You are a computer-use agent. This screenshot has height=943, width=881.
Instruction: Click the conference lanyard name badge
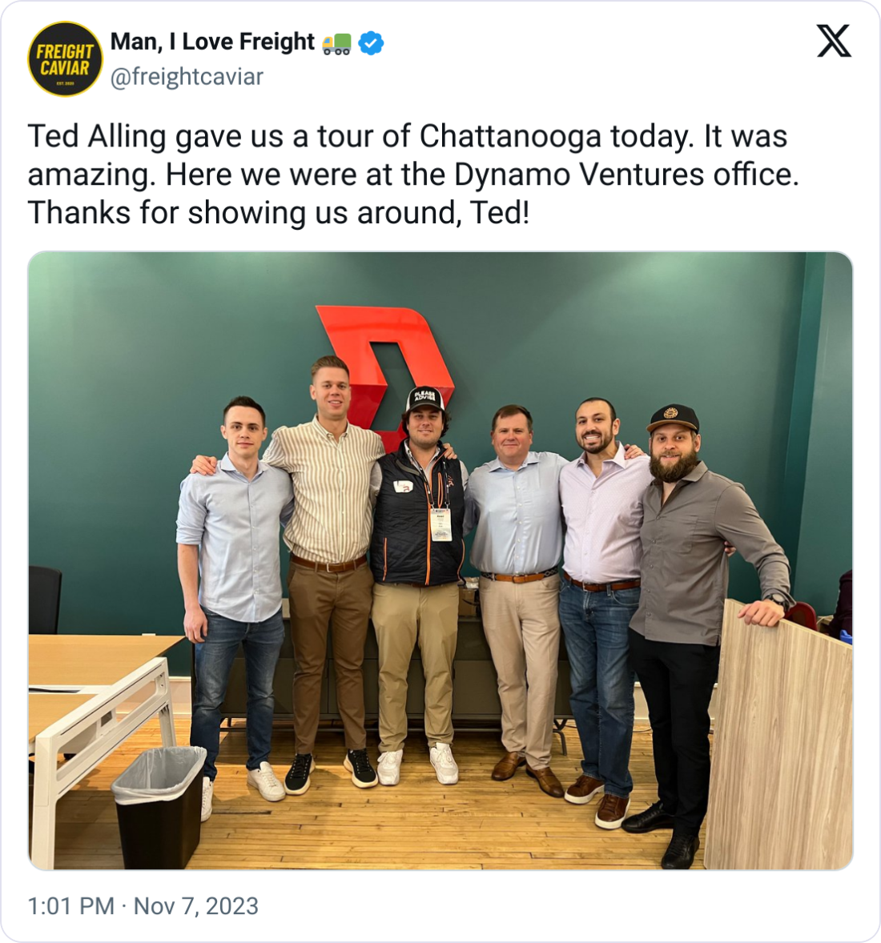point(440,525)
